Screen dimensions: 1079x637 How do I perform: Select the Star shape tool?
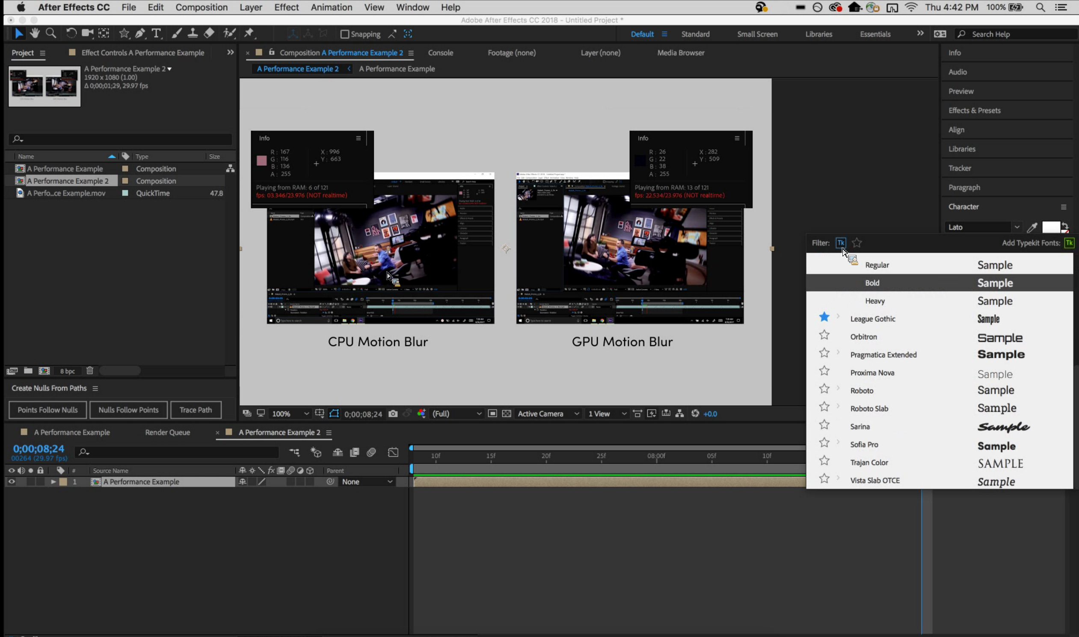(124, 33)
